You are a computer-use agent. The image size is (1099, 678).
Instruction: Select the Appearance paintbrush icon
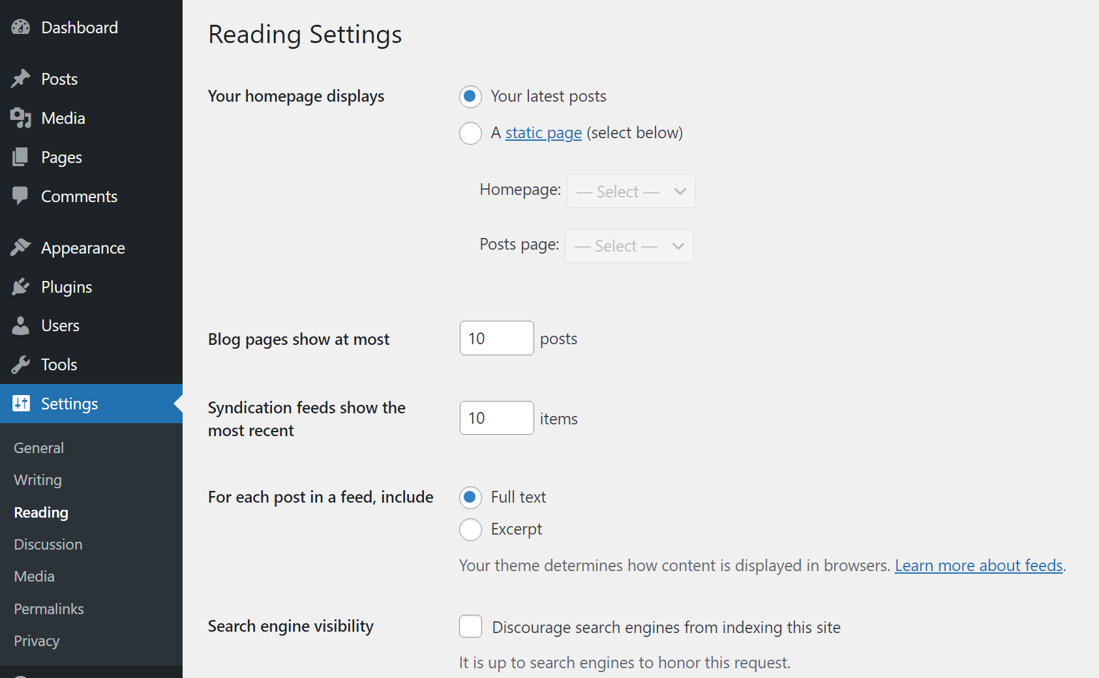click(20, 248)
